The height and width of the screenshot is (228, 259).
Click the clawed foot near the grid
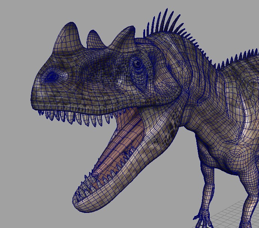coord(202,218)
